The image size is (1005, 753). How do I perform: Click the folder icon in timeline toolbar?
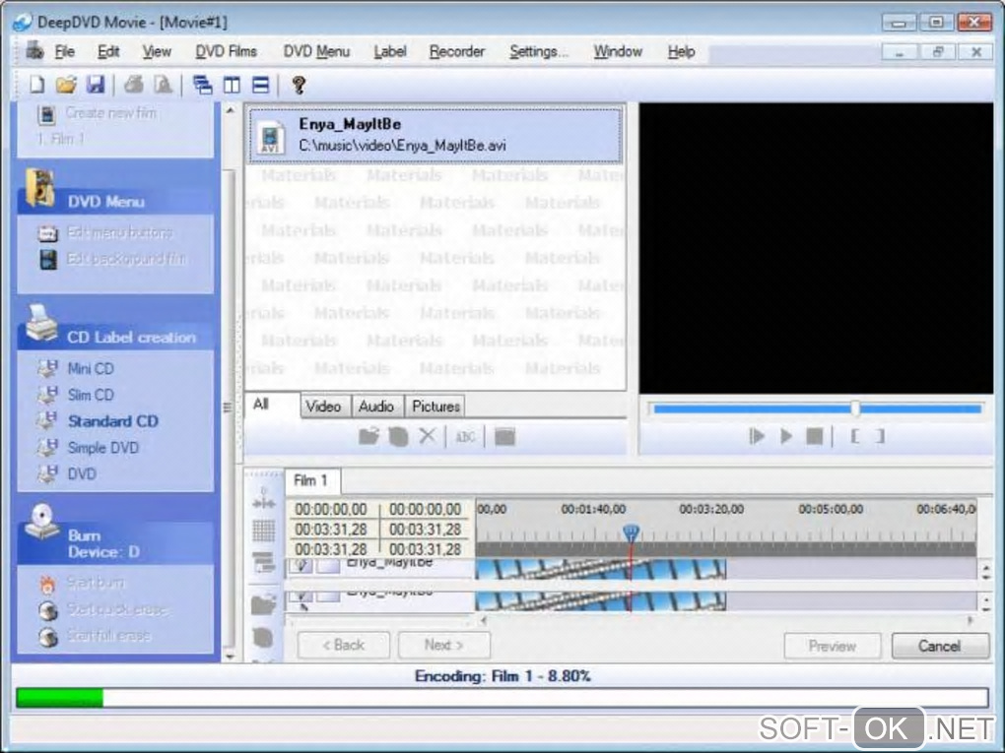tap(263, 603)
